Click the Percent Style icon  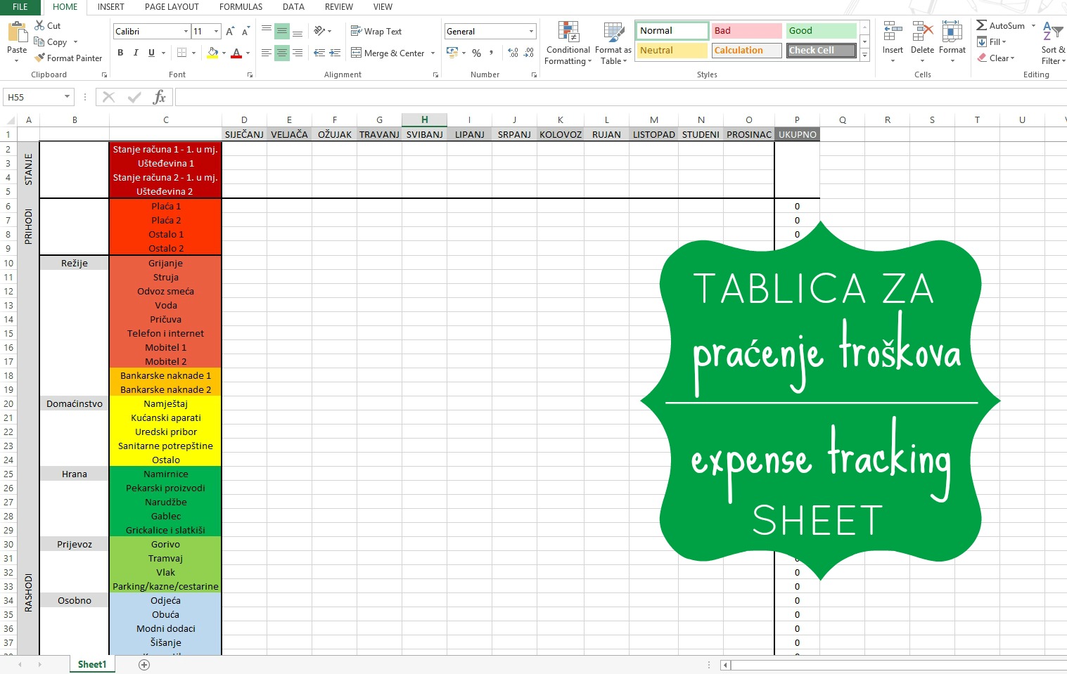tap(476, 52)
